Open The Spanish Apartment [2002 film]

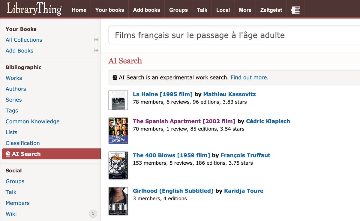[184, 121]
